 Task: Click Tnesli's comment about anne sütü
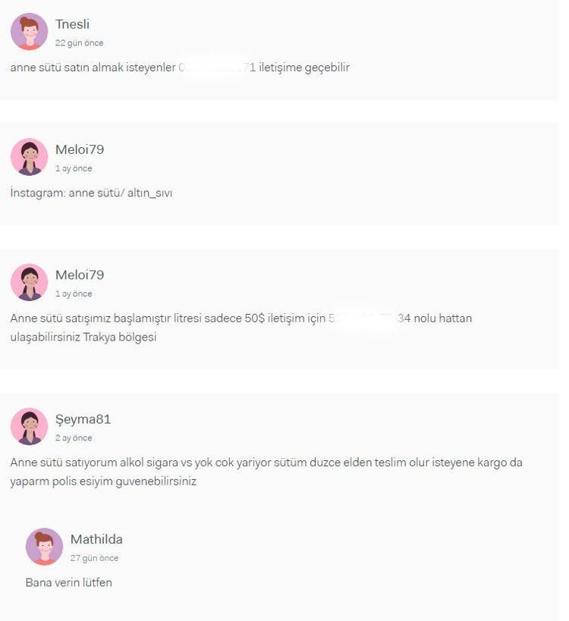tap(180, 67)
